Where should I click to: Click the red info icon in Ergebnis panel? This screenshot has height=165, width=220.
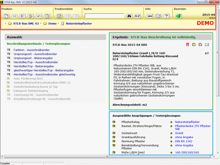(188, 45)
